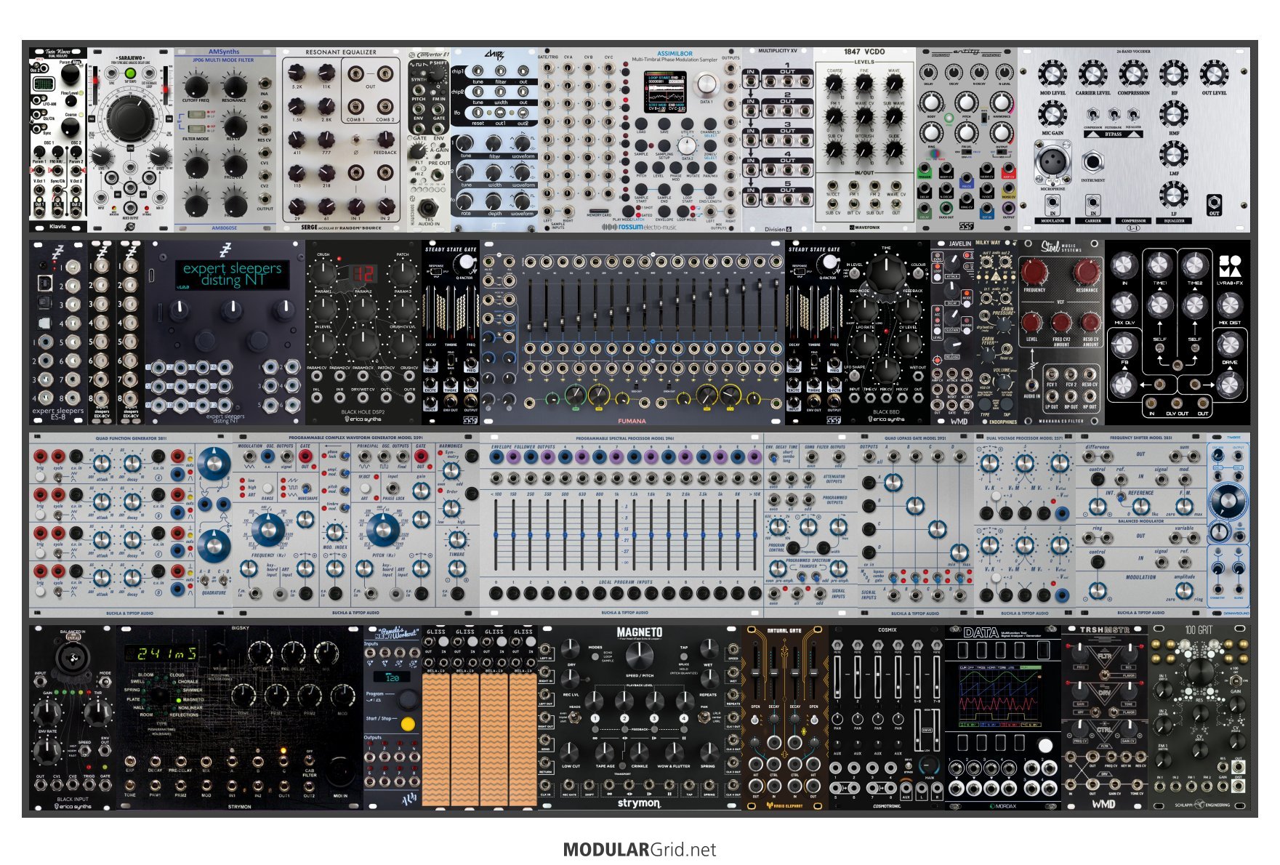The width and height of the screenshot is (1280, 865).
Task: Turn the CARRIER LEVEL knob on the vocoder
Action: [1092, 74]
